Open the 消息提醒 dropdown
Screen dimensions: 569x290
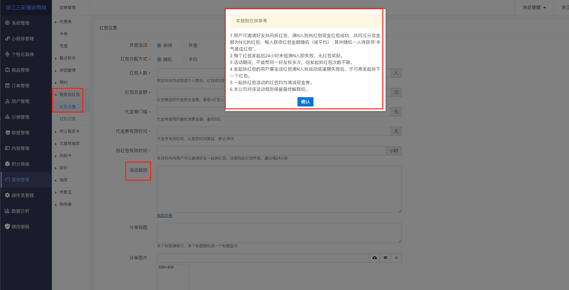534,7
